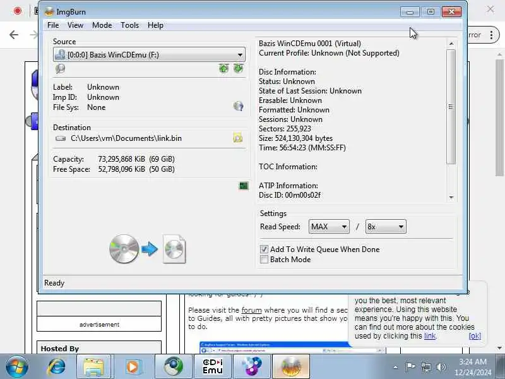Click the Ready status bar text

tap(54, 282)
